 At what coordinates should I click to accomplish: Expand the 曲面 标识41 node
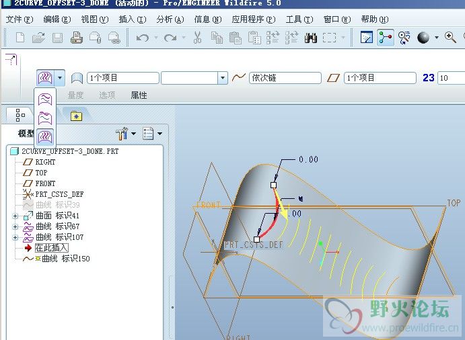tap(15, 216)
